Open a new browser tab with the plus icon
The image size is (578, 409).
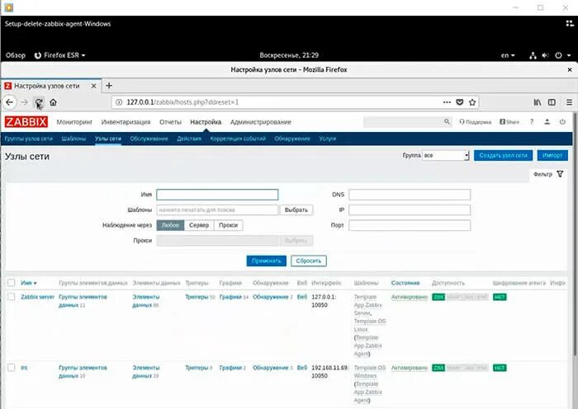[109, 86]
